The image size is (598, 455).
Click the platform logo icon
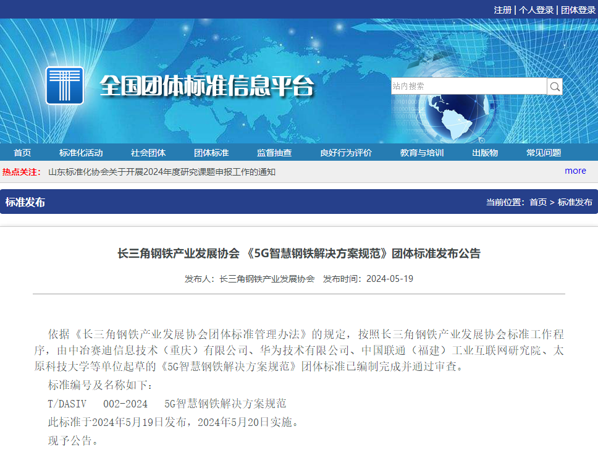coord(64,85)
